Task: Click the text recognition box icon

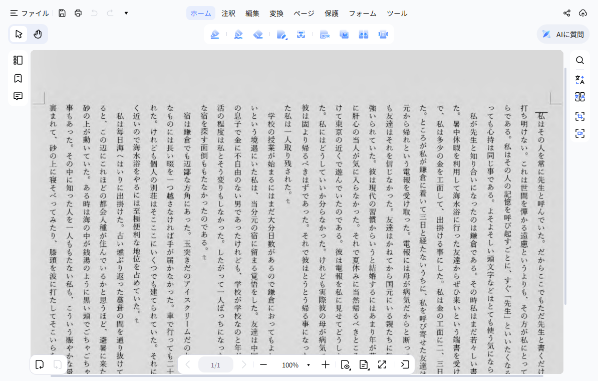Action: point(301,35)
